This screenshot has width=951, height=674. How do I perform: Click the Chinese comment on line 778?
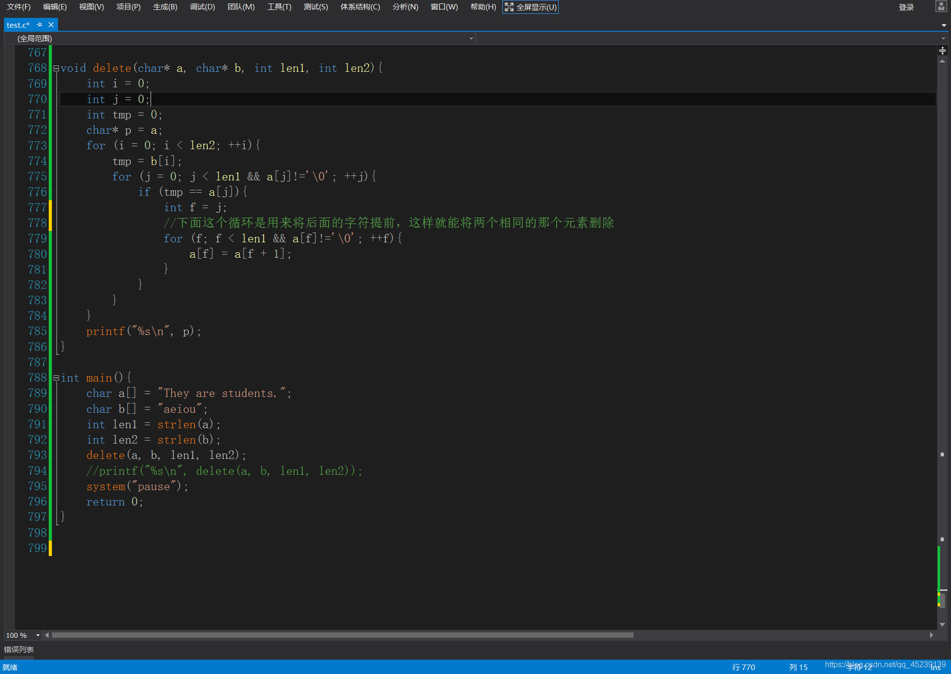[389, 223]
